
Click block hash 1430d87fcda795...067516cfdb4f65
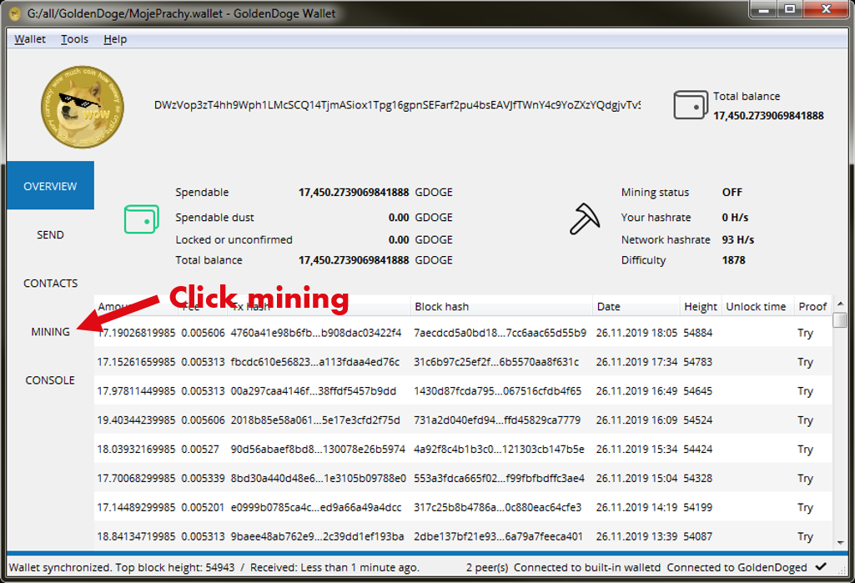point(497,391)
